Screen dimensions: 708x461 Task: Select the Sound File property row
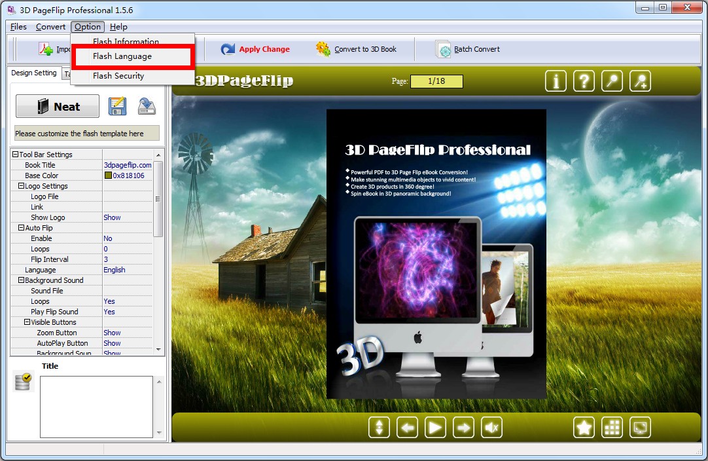(x=82, y=291)
